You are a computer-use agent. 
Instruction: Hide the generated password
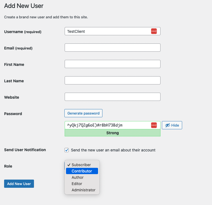point(172,125)
